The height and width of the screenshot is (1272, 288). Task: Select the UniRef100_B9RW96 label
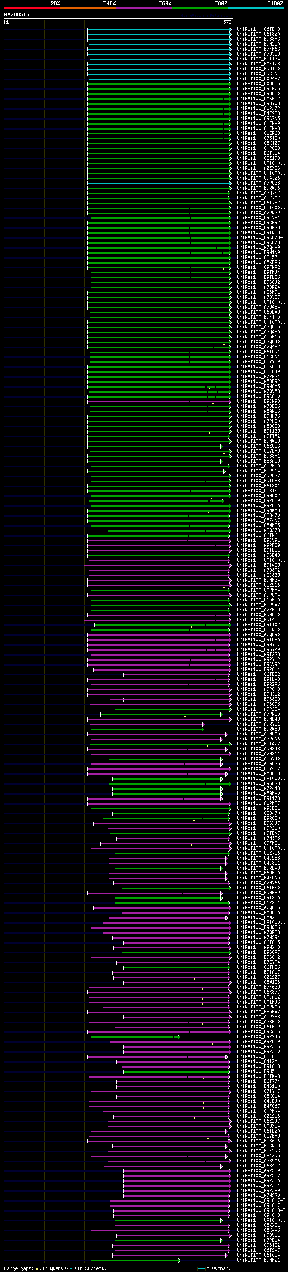258,188
